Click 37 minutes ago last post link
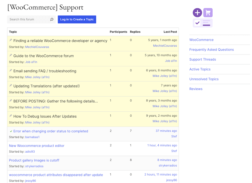 pyautogui.click(x=166, y=131)
